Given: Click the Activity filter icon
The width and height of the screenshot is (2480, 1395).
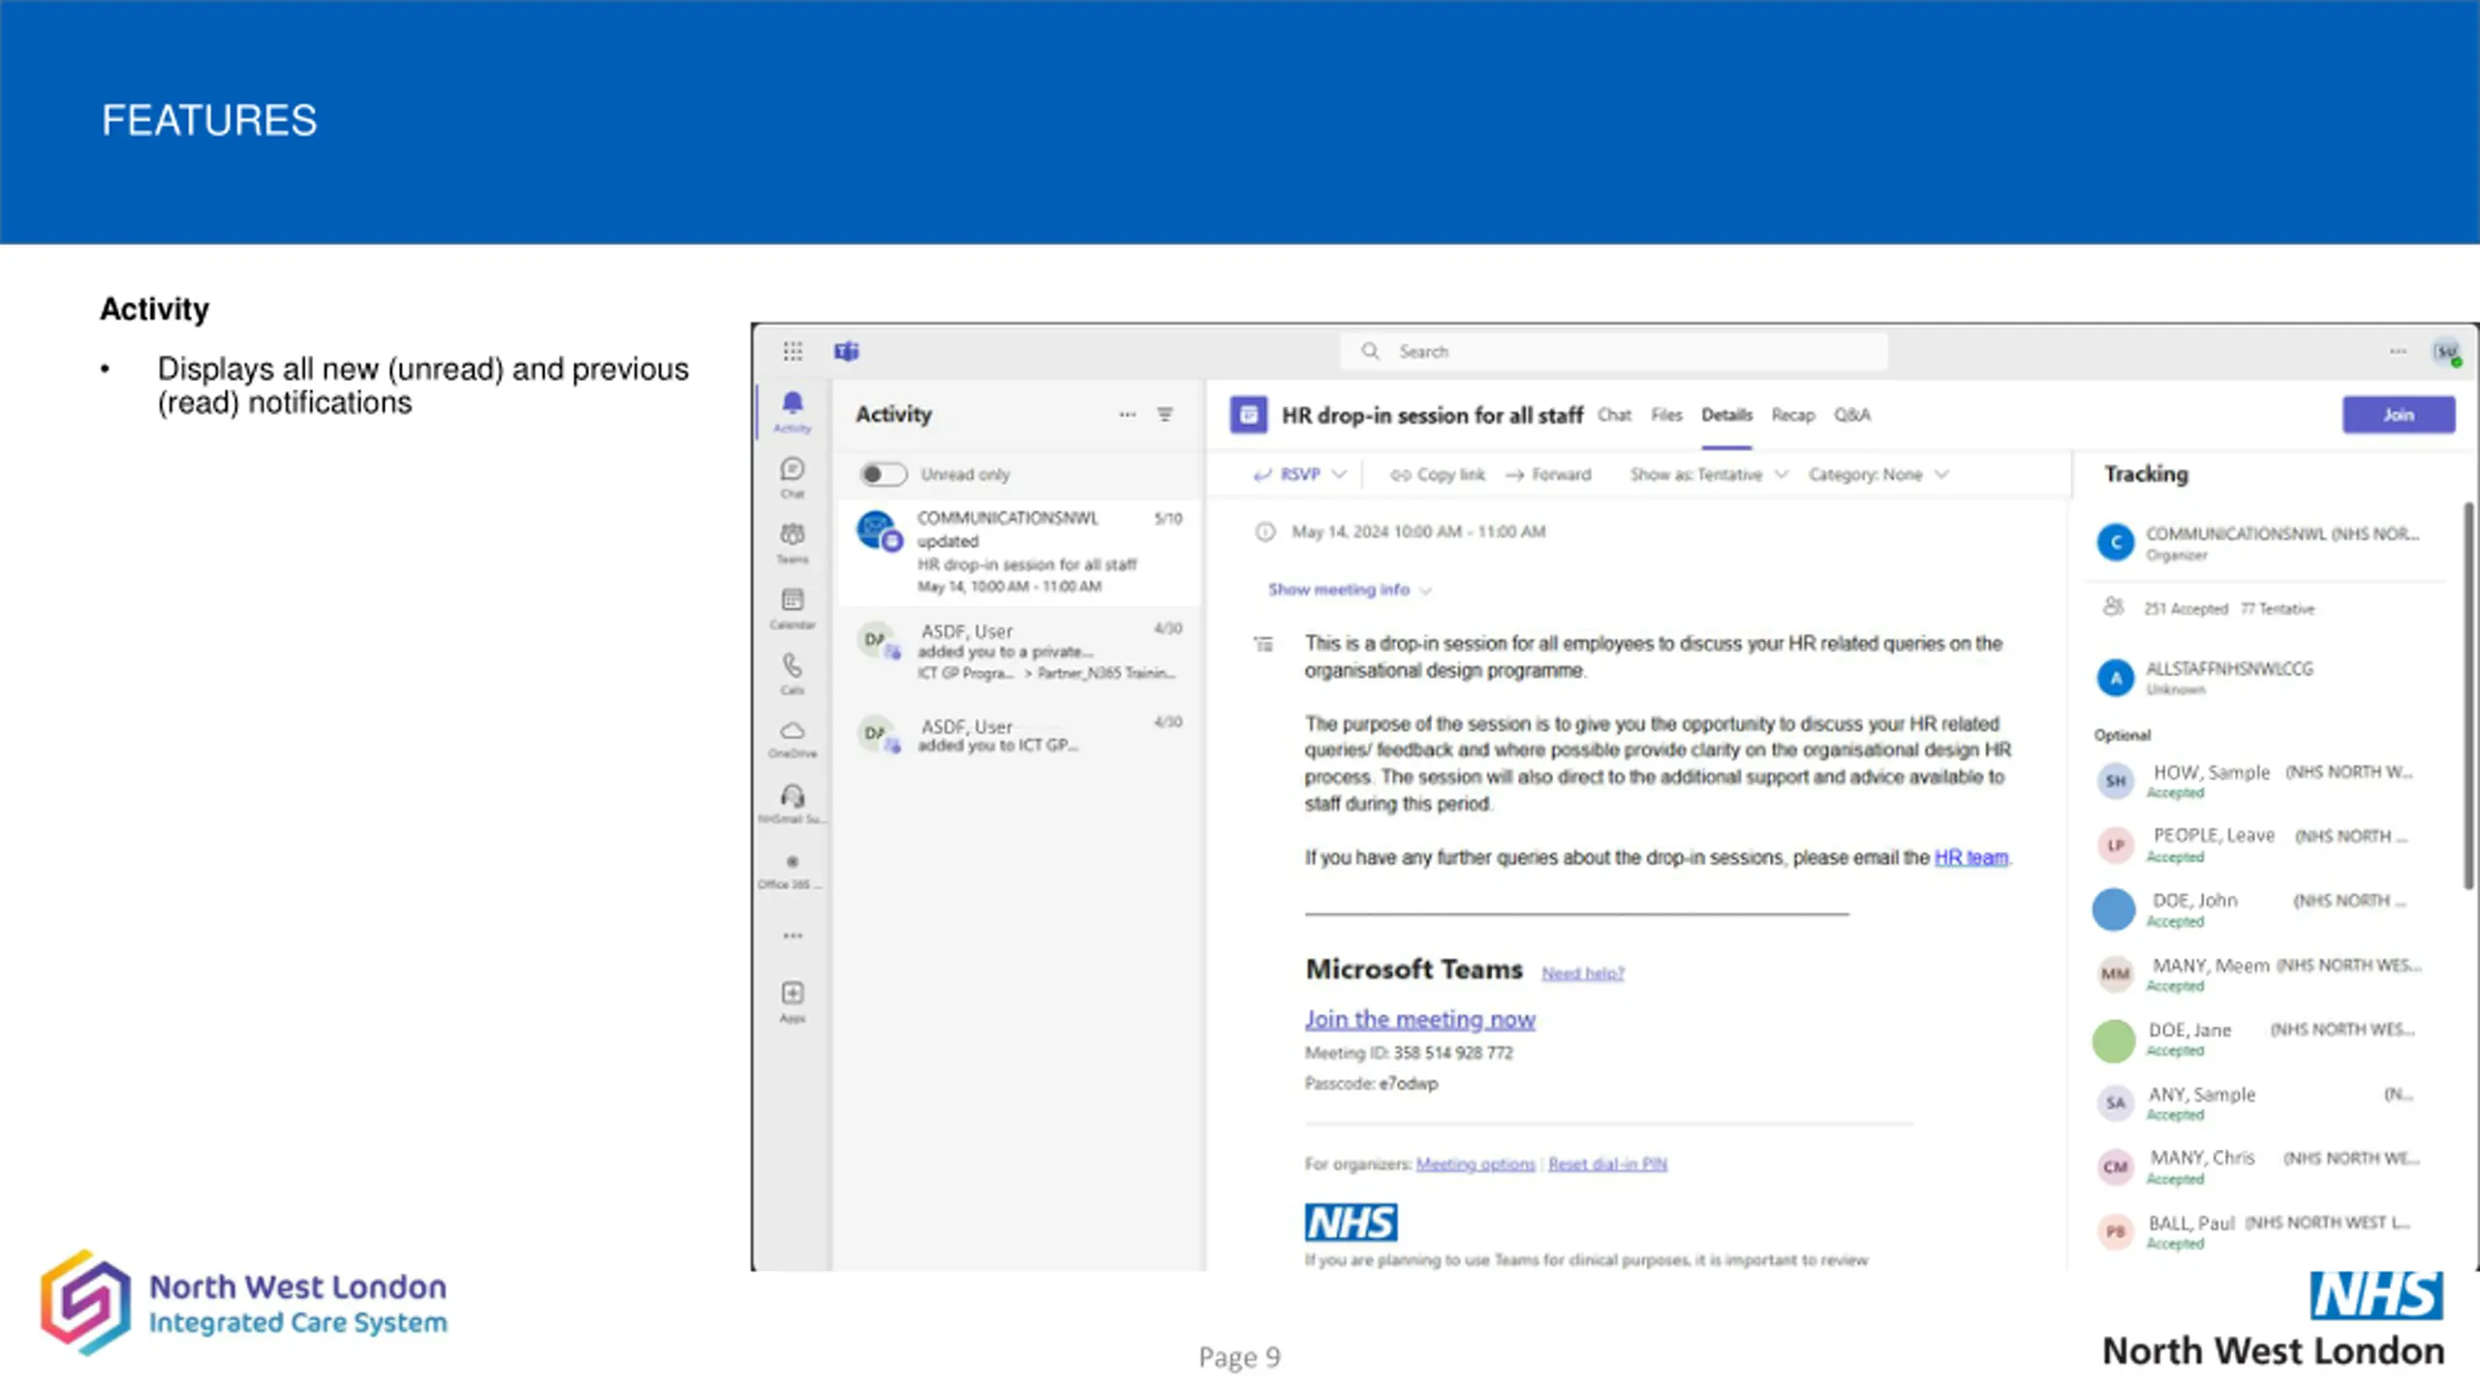Looking at the screenshot, I should click(1165, 415).
